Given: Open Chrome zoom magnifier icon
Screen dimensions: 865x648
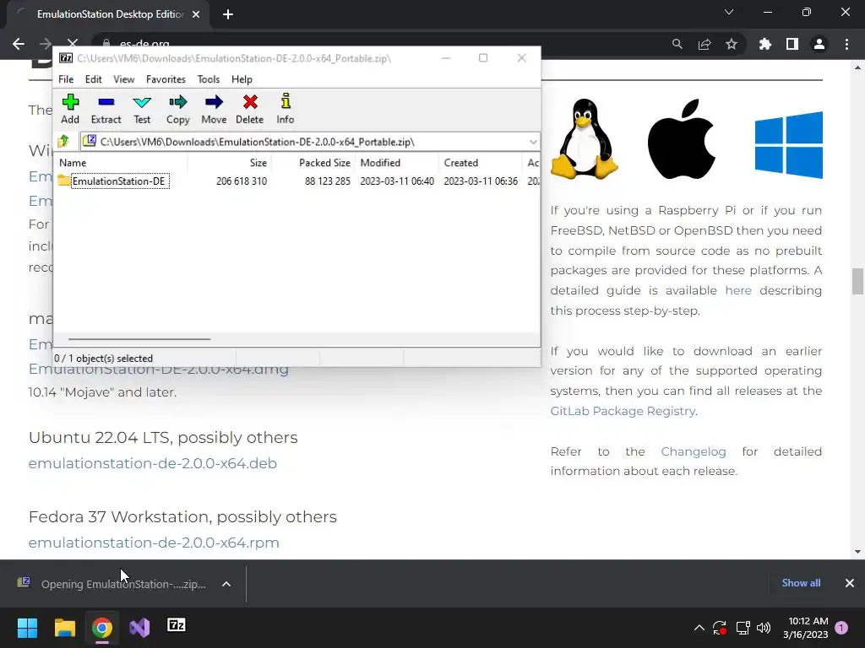Looking at the screenshot, I should point(677,44).
